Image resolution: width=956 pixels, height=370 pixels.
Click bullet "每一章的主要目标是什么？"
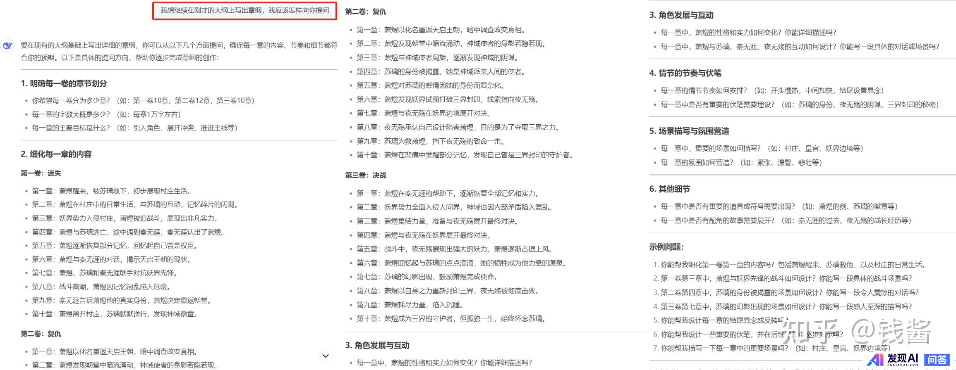pyautogui.click(x=135, y=128)
